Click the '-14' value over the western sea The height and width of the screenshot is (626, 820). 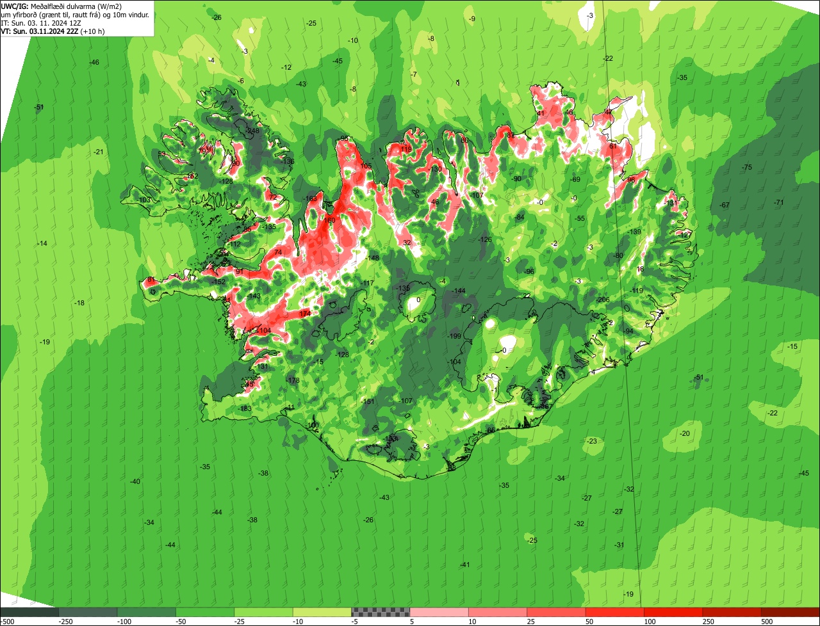[x=42, y=243]
